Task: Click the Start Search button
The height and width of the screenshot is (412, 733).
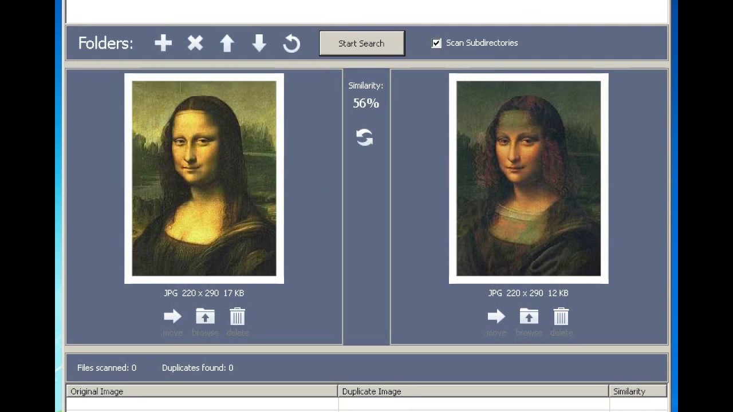Action: pos(362,43)
